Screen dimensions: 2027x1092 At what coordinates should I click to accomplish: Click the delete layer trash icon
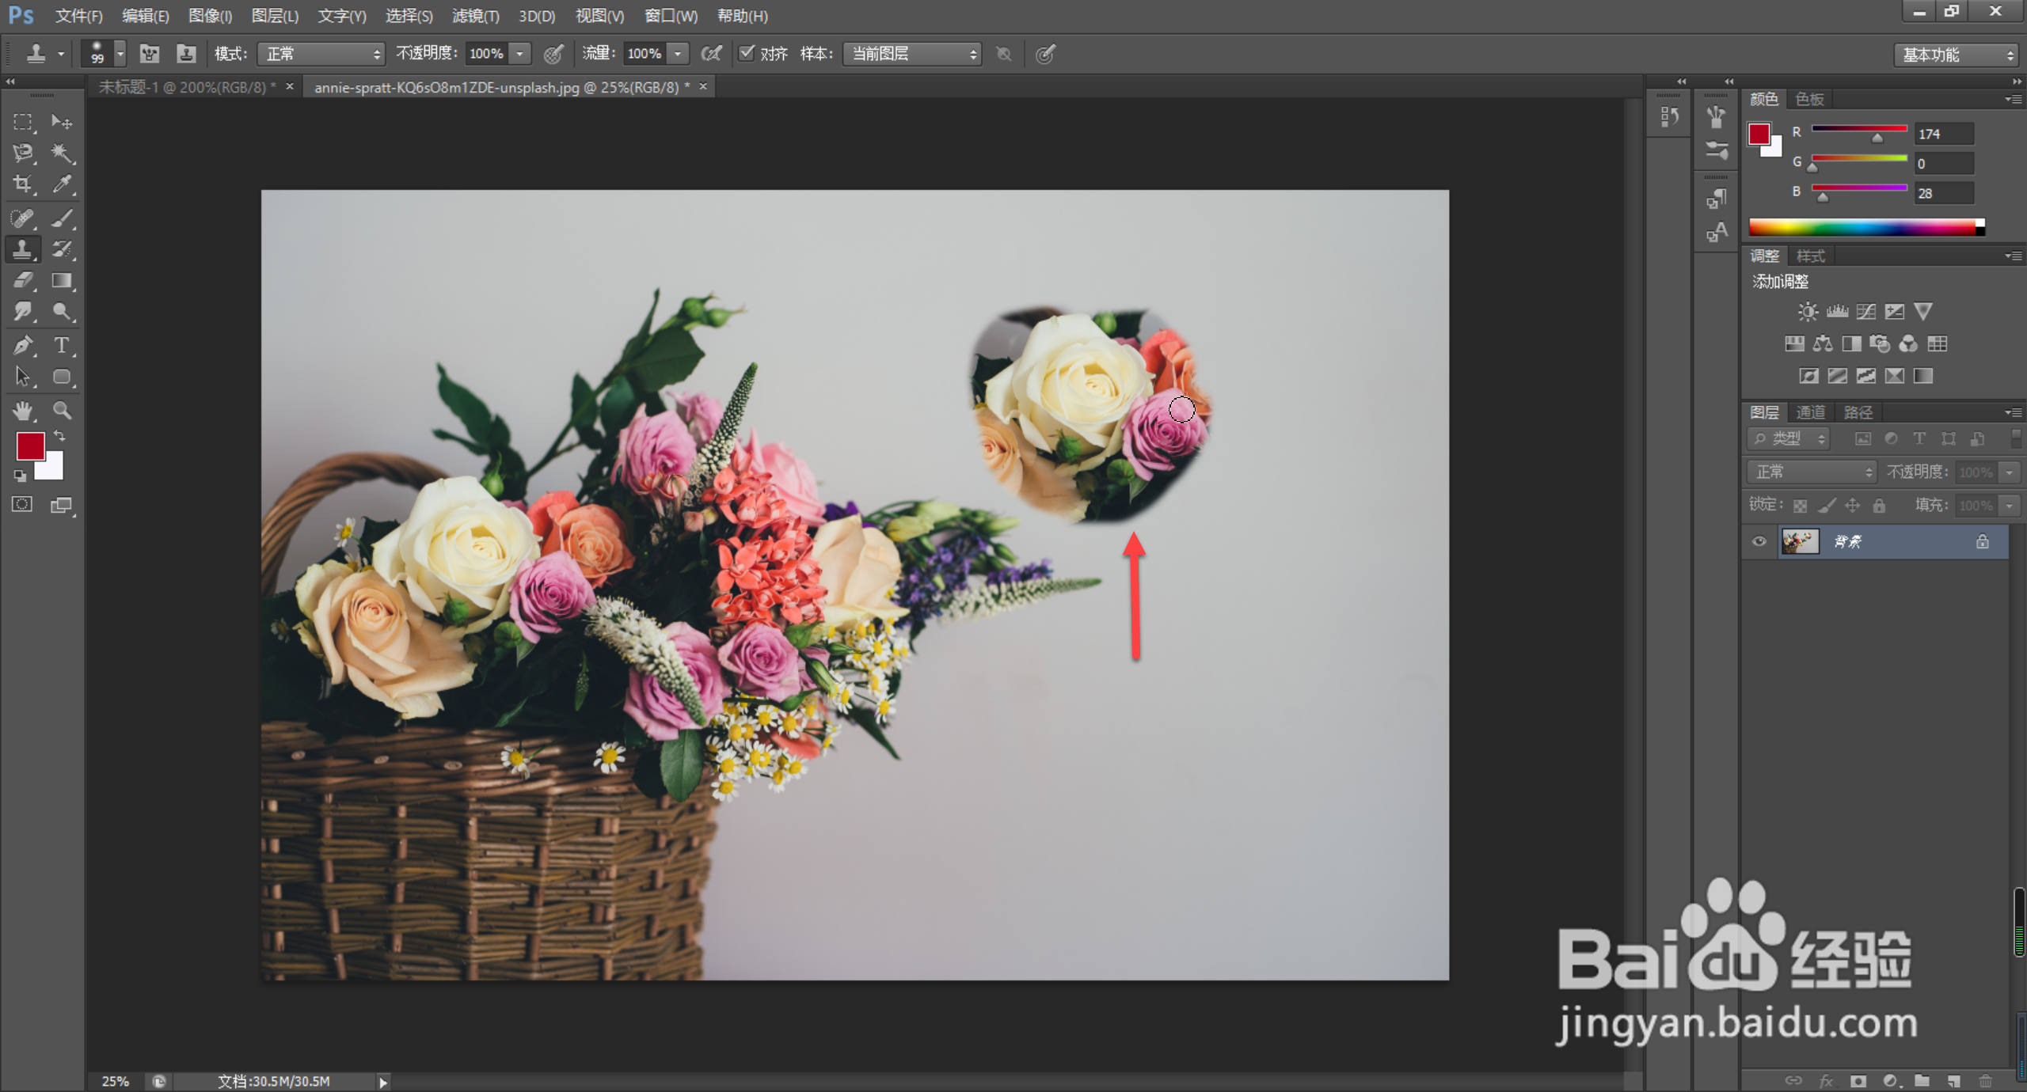1985,1080
